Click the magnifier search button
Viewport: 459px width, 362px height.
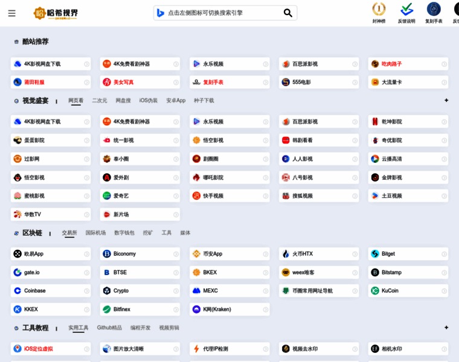tap(287, 13)
